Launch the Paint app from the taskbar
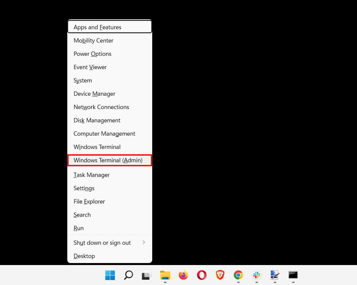 point(274,275)
